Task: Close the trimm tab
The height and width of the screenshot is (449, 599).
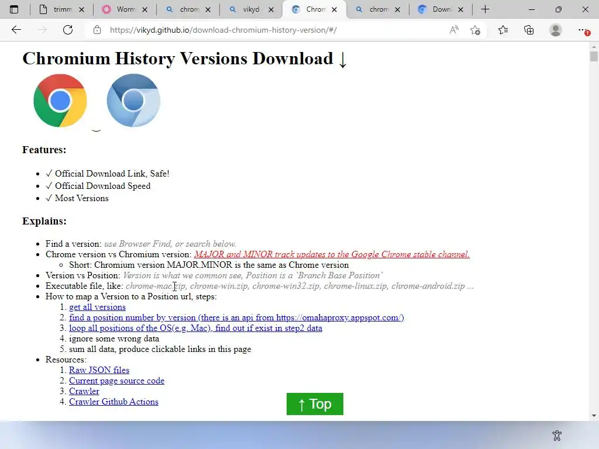Action: [81, 9]
